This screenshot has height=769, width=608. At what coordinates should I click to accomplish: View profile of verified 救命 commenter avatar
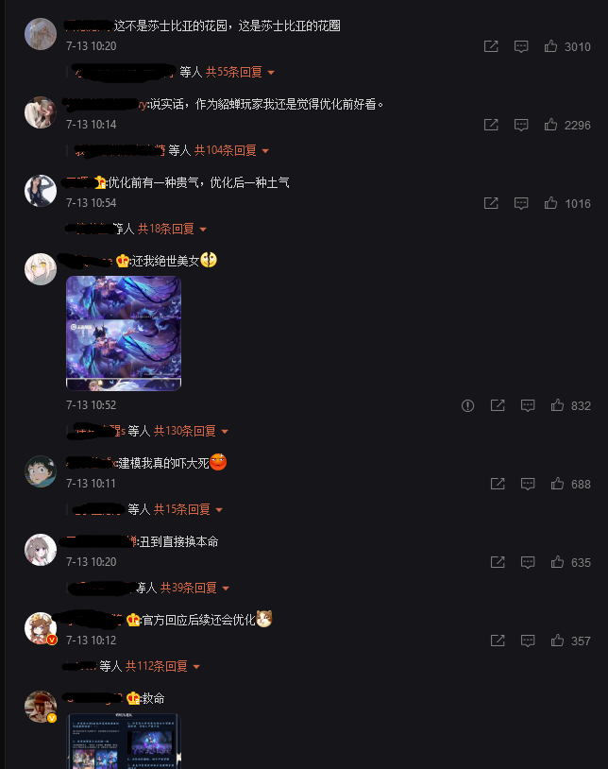[x=41, y=707]
